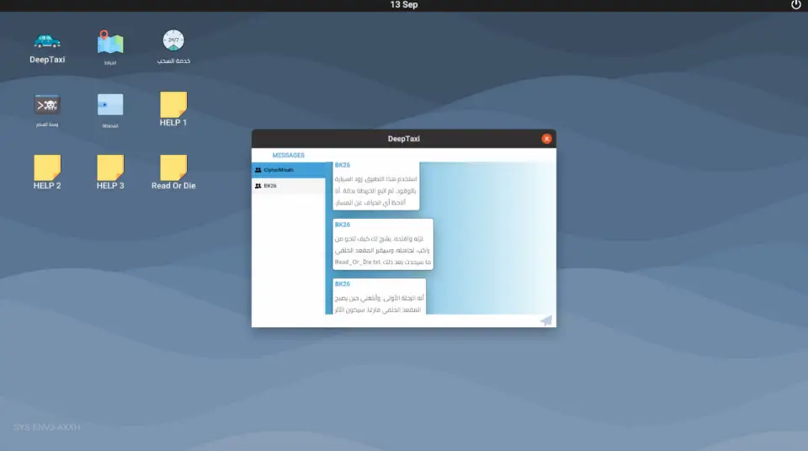Click the first BK26 message bubble
The width and height of the screenshot is (808, 451).
click(376, 186)
